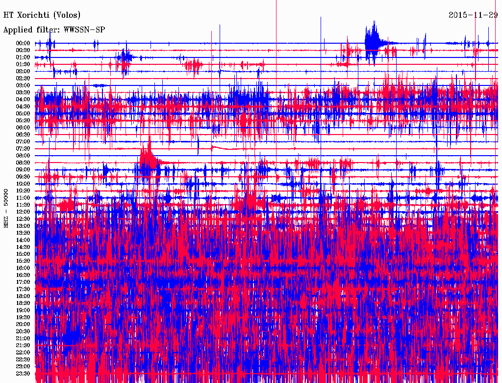The height and width of the screenshot is (383, 502).
Task: Click the 06:00 time label
Action: (23, 127)
